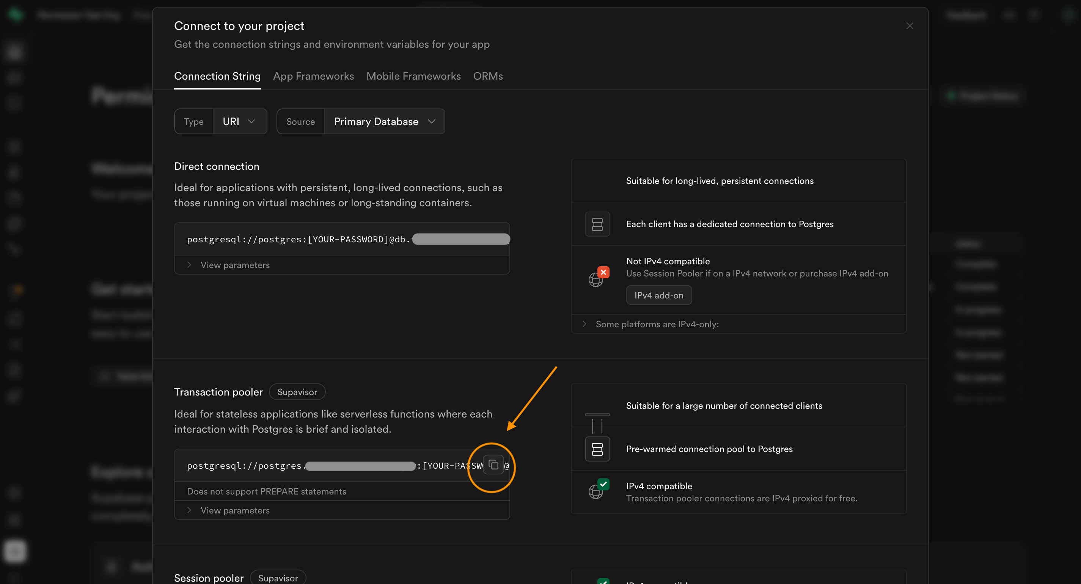Open the ORMs tab

[x=488, y=76]
